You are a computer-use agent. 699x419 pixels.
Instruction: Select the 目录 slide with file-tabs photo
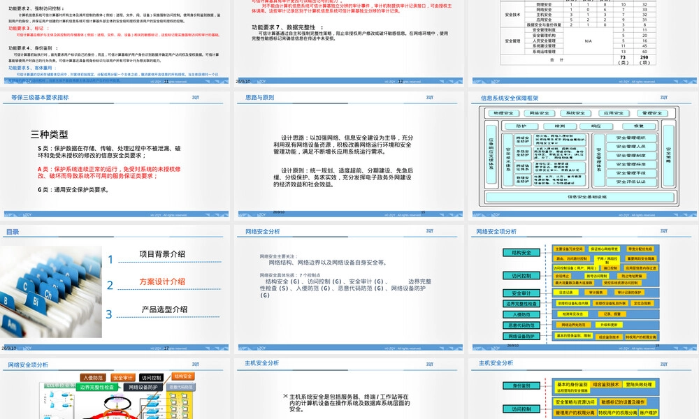[x=115, y=288]
